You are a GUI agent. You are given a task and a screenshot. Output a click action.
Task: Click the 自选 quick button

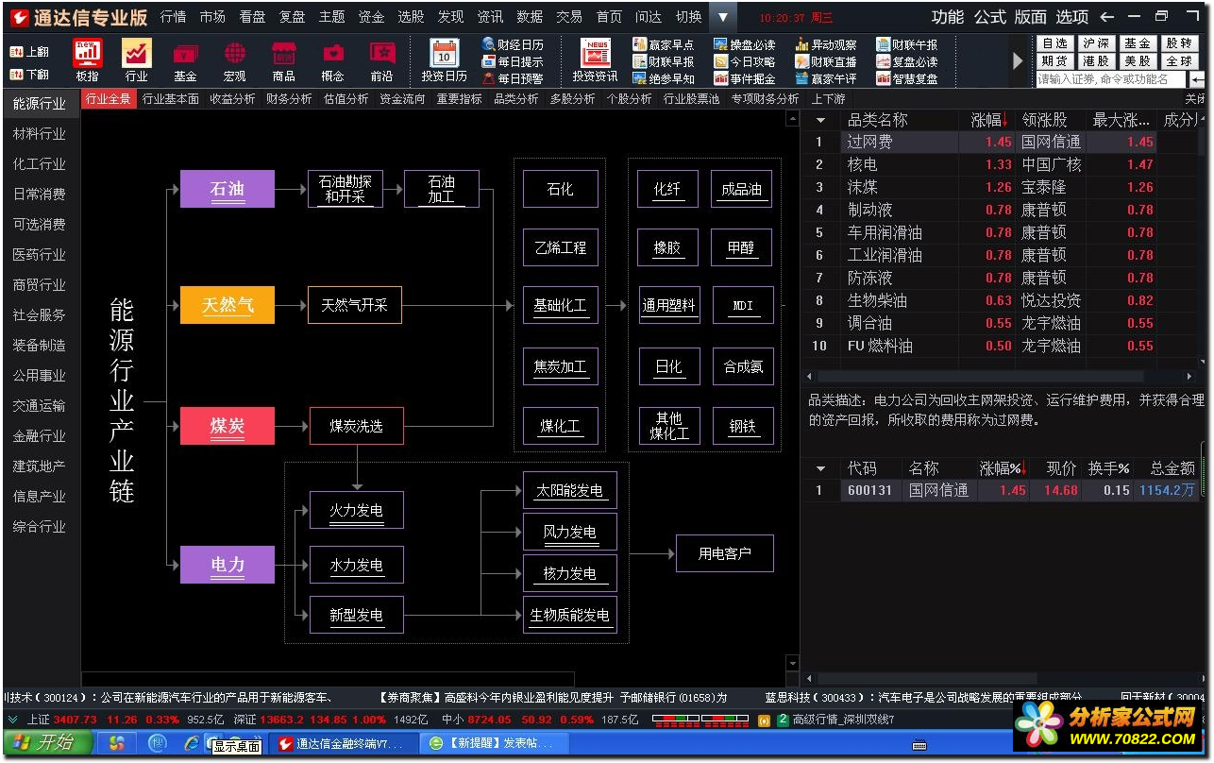pos(1054,43)
